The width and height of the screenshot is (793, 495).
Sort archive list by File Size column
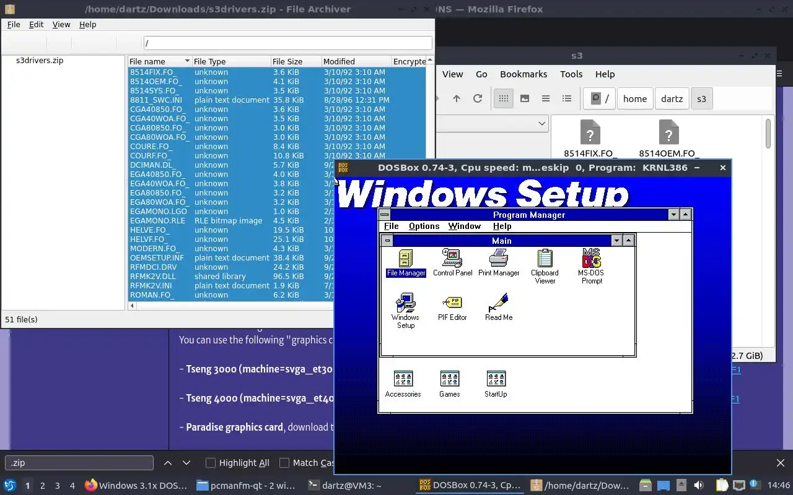pos(296,61)
